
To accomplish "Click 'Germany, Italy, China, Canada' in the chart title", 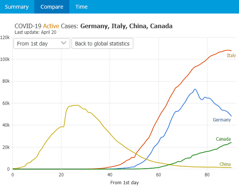I will point(126,26).
